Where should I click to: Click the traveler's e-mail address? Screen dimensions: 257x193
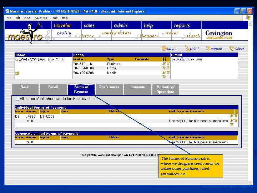point(187,59)
